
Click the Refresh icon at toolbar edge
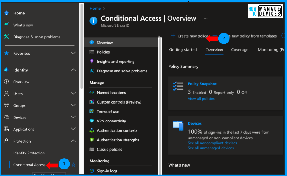click(x=283, y=35)
